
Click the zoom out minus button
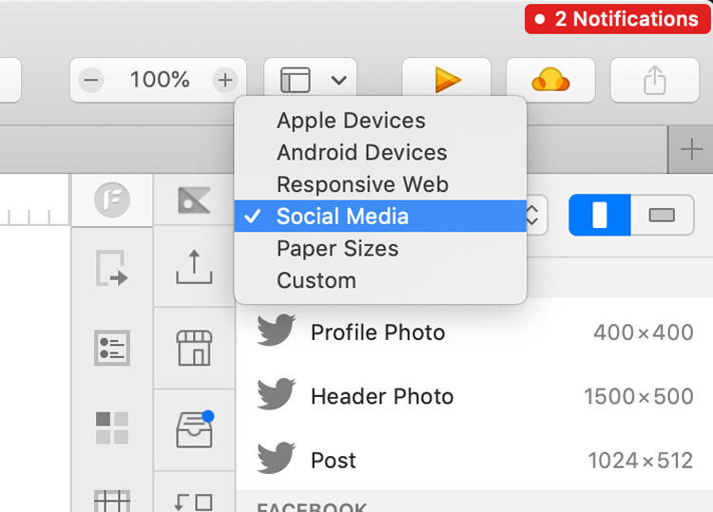(x=91, y=80)
